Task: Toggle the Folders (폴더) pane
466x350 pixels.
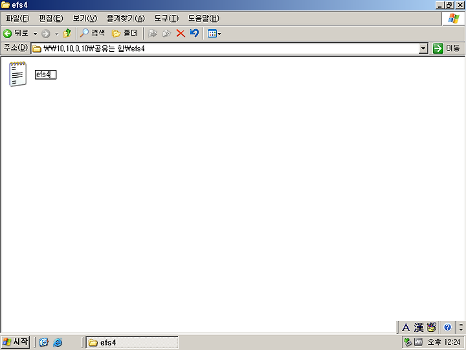Action: 124,33
